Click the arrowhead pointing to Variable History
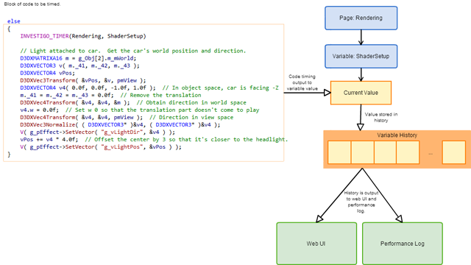Viewport: 471px width, 265px height. click(x=361, y=127)
